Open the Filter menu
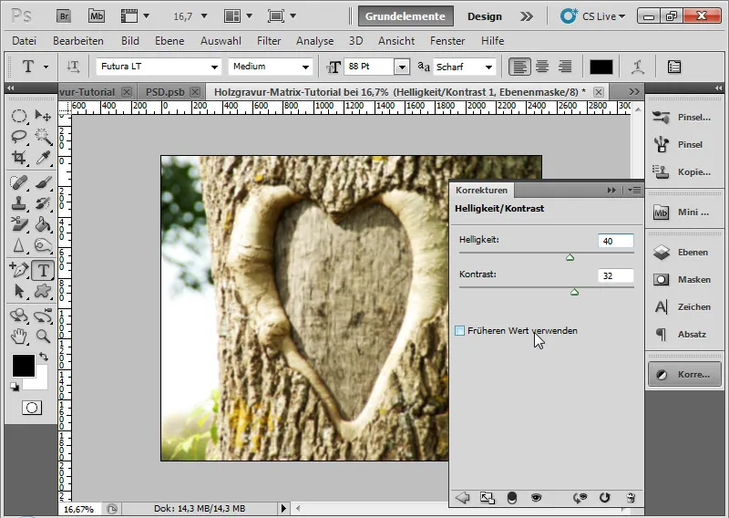Screen dimensions: 729x518 tap(269, 41)
